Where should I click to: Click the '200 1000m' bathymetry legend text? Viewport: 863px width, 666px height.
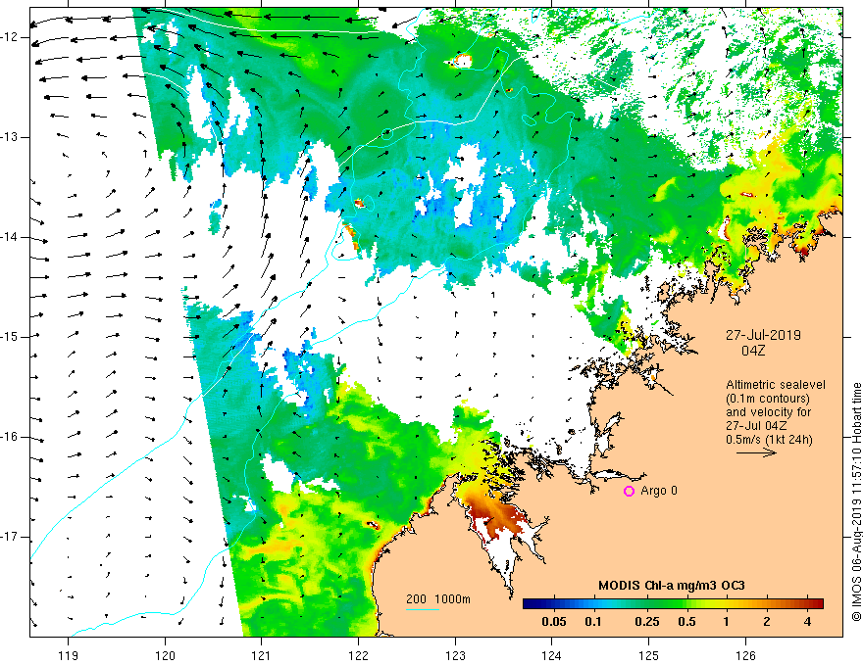pos(438,599)
